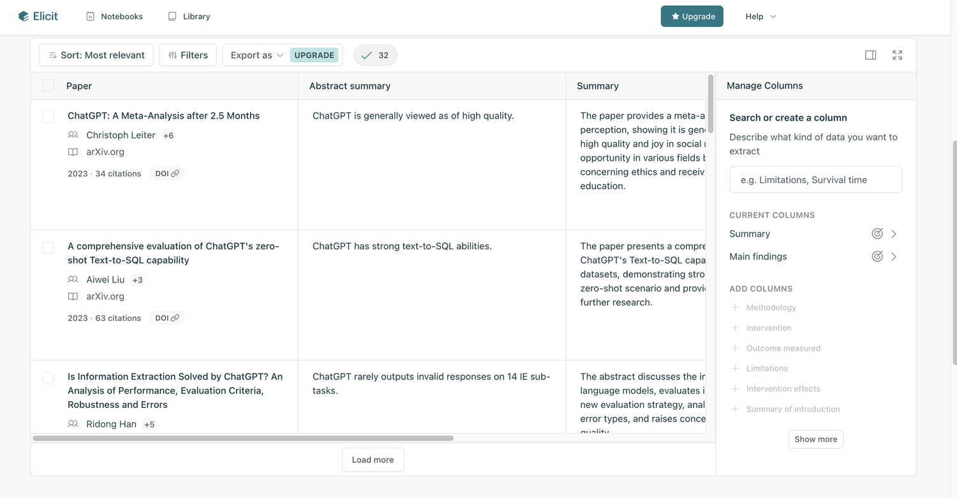Screen dimensions: 957x498
Task: Open the Export as dropdown
Action: click(256, 55)
